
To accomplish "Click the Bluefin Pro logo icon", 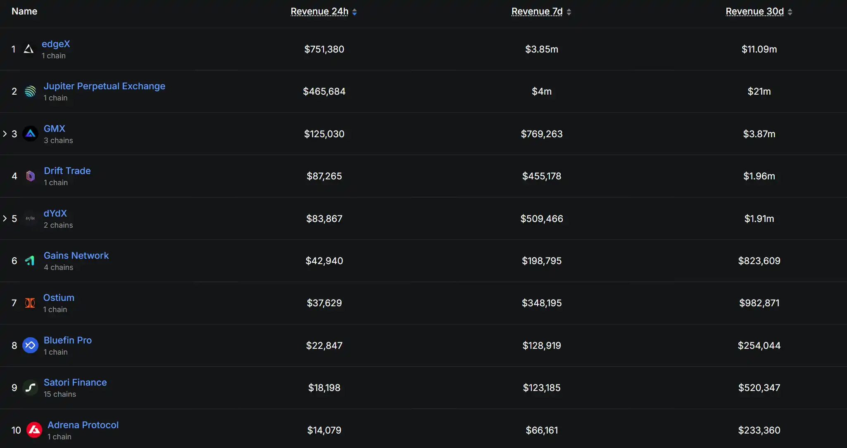I will click(x=30, y=346).
